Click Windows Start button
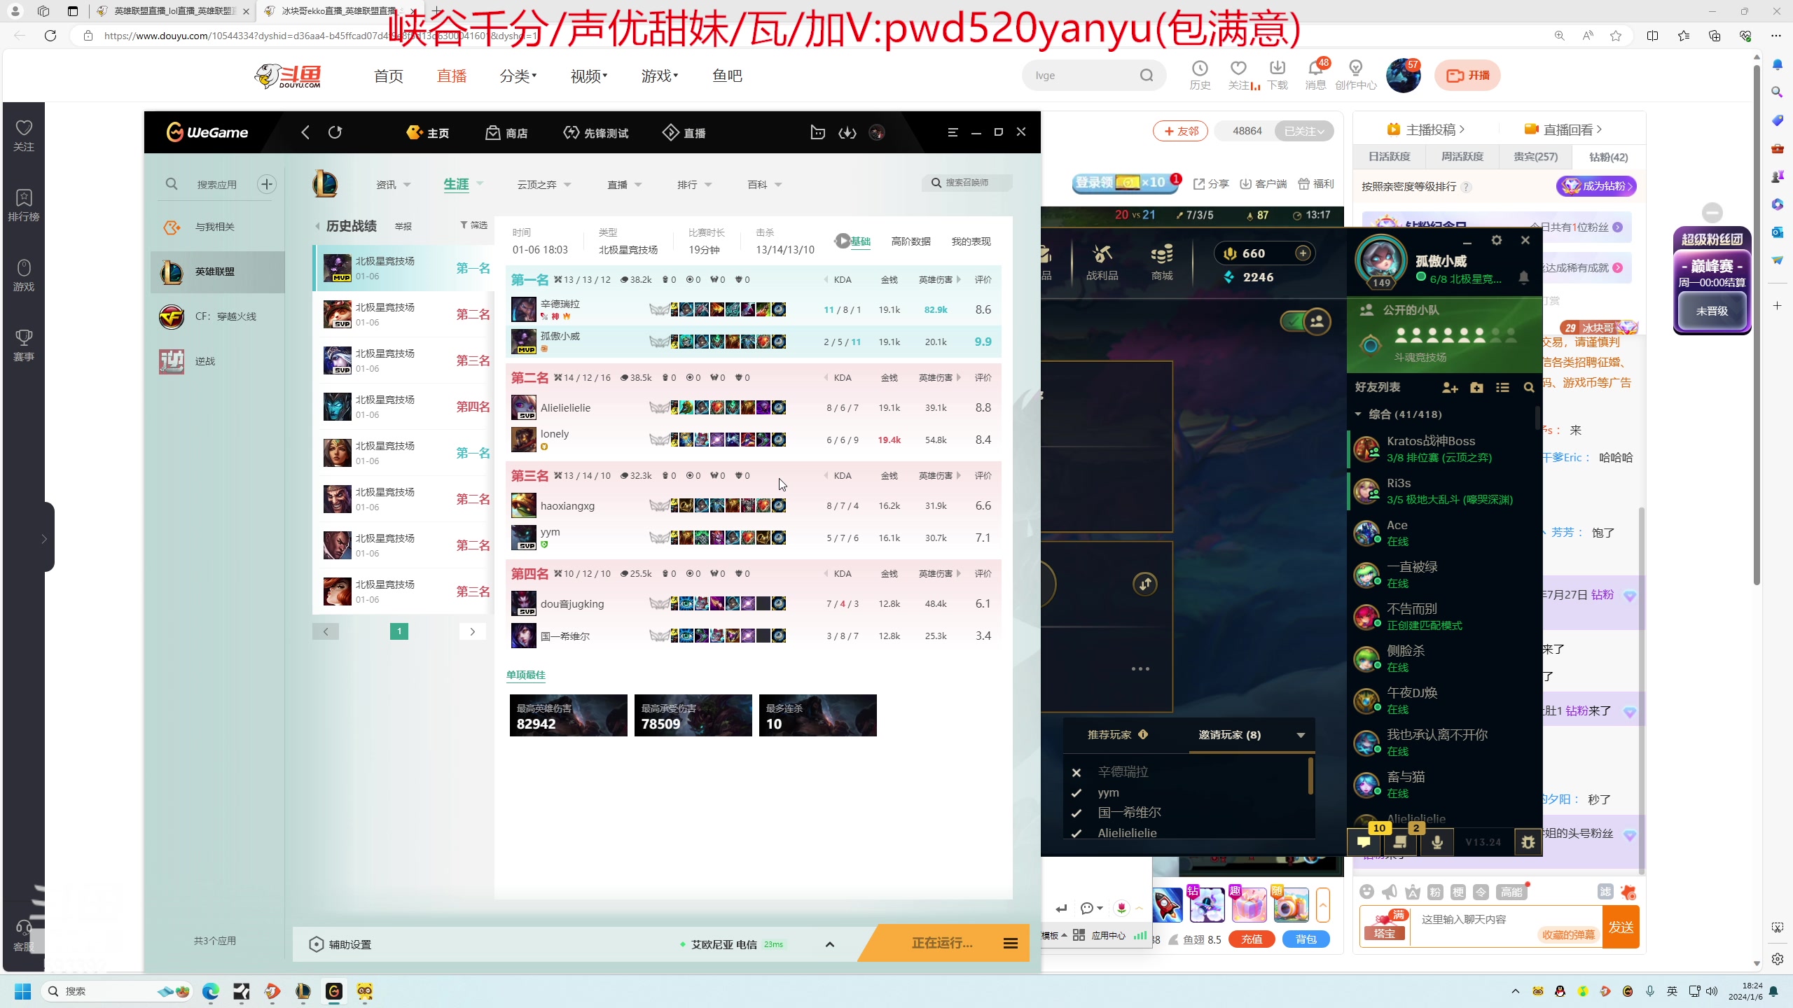This screenshot has height=1008, width=1793. (x=22, y=991)
